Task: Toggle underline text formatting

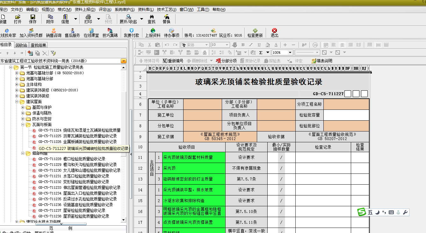Action: [x=259, y=45]
